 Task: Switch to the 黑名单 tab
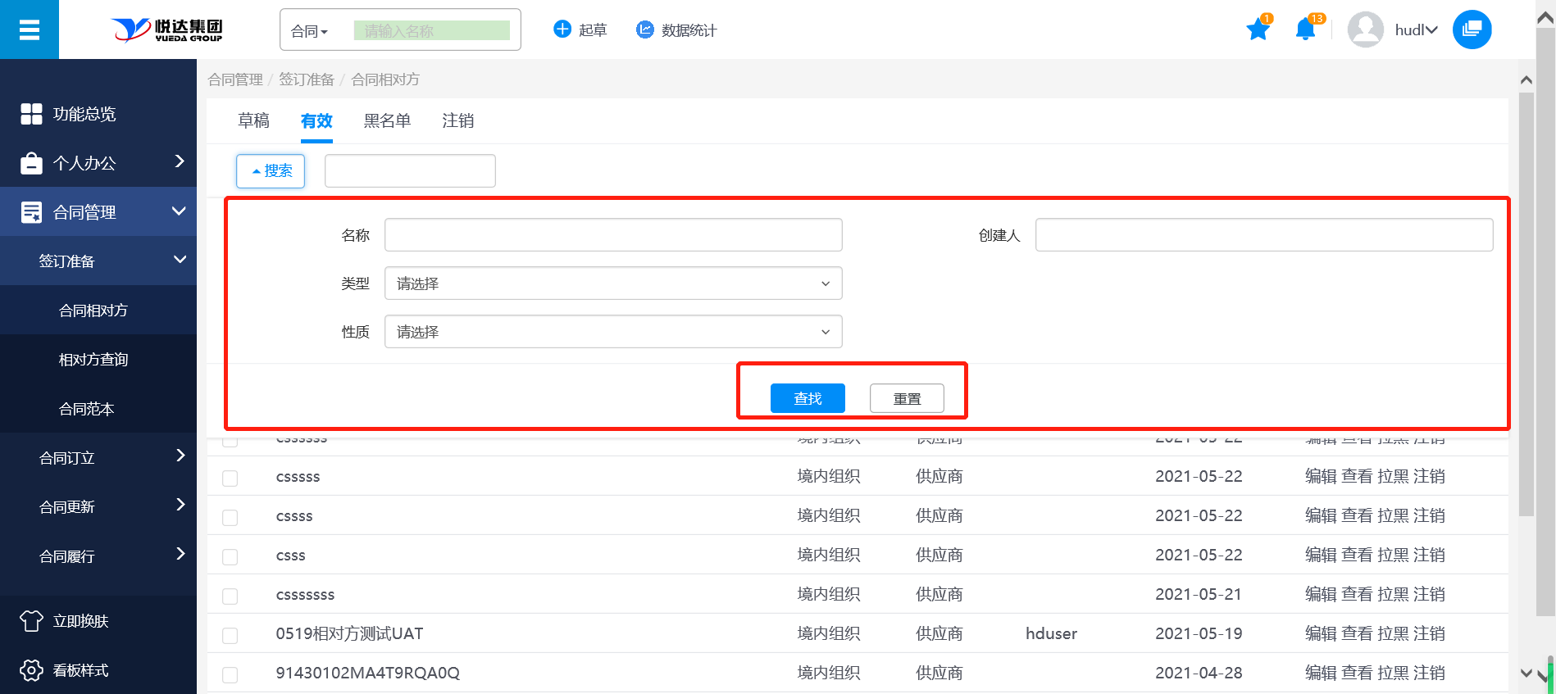point(387,121)
